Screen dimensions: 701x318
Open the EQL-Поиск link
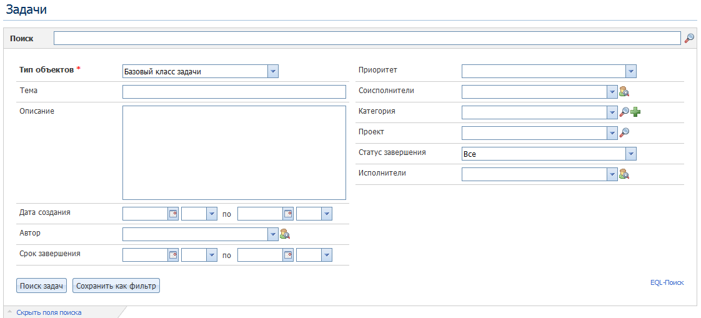click(x=667, y=282)
